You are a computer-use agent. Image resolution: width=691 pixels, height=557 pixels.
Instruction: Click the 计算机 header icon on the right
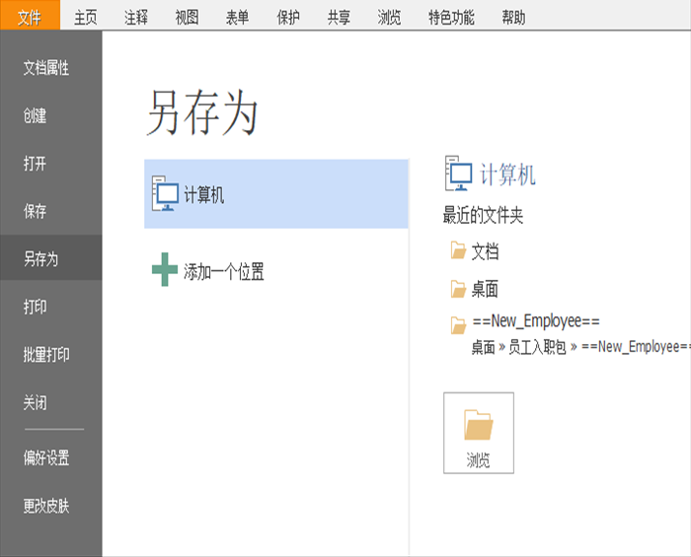click(458, 173)
